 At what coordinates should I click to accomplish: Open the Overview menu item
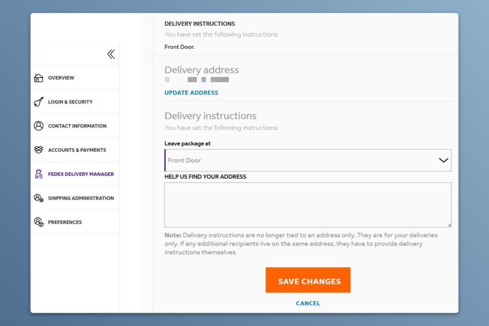pos(61,78)
